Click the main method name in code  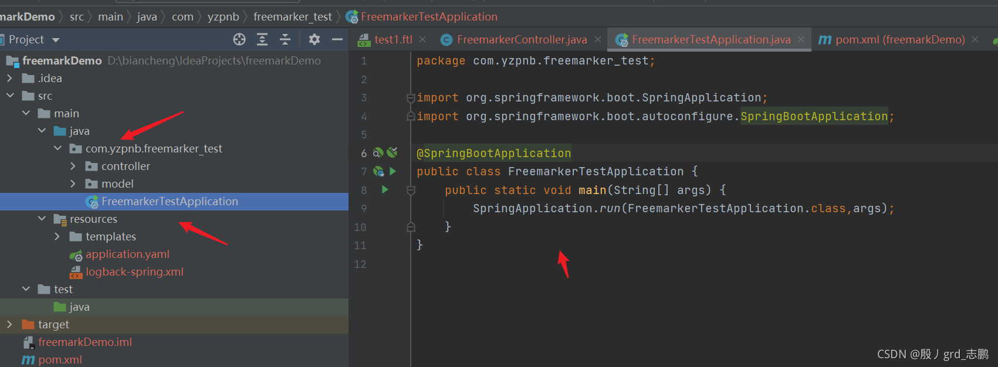click(x=592, y=190)
